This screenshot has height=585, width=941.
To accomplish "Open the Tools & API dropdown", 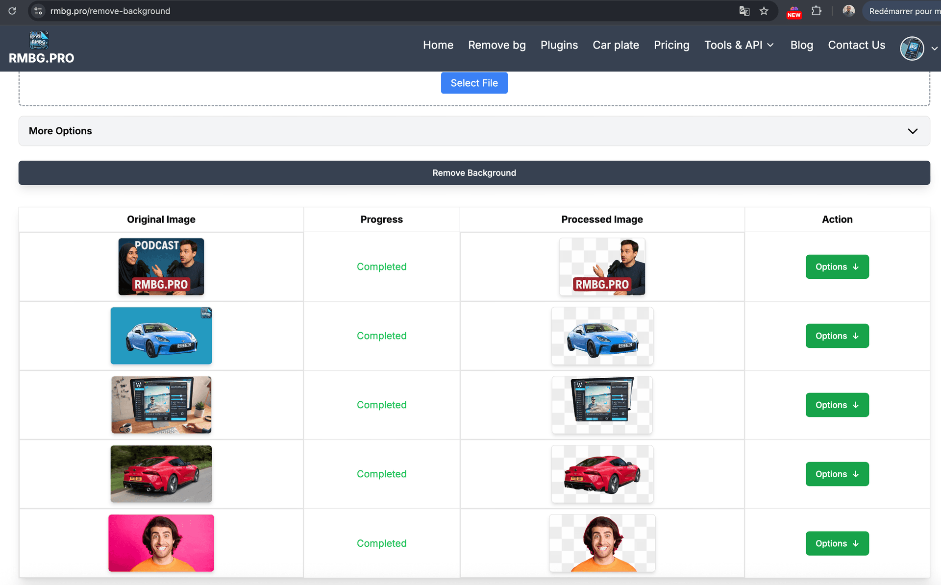I will [x=739, y=45].
